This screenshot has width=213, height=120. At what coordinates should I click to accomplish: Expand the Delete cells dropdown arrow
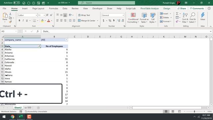(171, 18)
